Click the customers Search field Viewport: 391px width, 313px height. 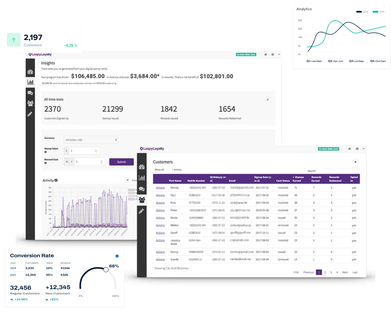click(337, 171)
